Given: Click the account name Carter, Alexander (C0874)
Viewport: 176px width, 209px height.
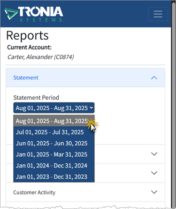Looking at the screenshot, I should tap(40, 57).
